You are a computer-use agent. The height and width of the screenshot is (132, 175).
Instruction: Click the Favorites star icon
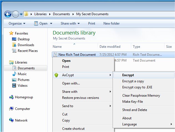point(11,33)
